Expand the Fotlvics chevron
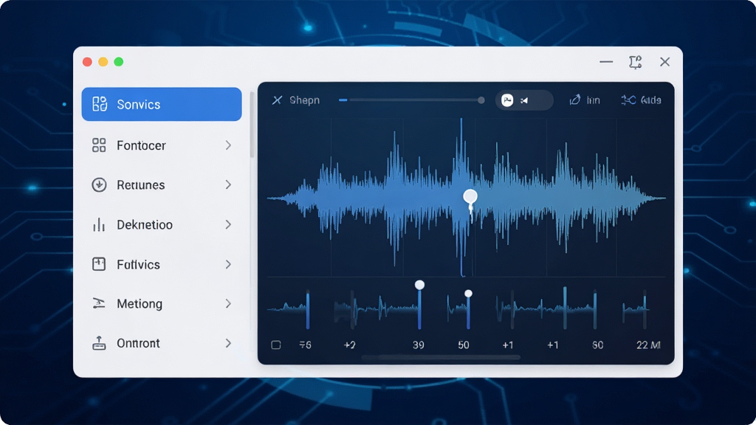The image size is (756, 425). [228, 264]
